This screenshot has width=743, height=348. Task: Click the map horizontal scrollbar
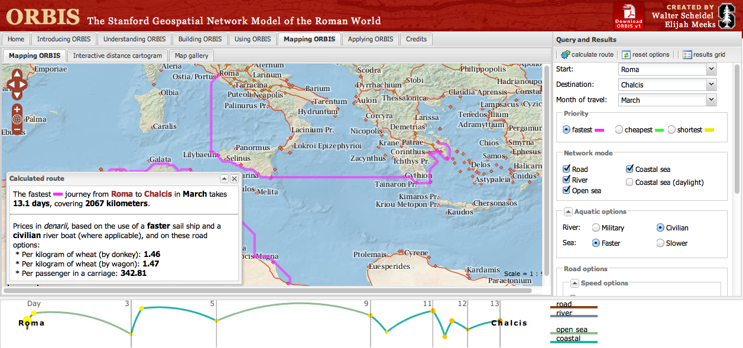[269, 290]
